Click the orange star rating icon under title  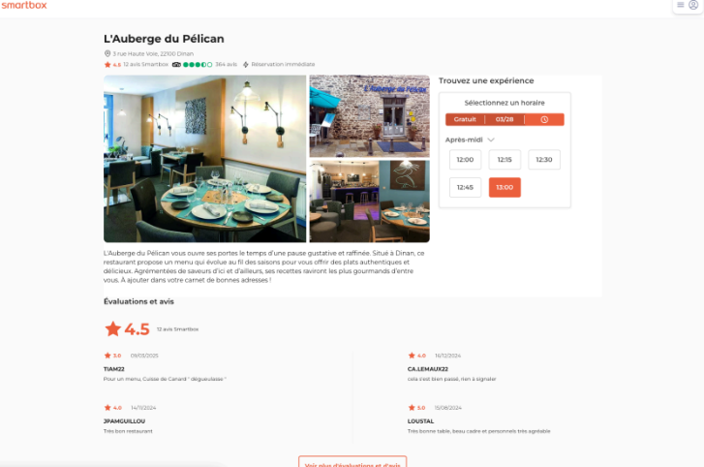pyautogui.click(x=107, y=65)
